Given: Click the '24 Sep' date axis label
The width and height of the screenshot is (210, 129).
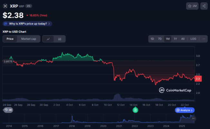Looking at the screenshot, I should coord(7,105).
